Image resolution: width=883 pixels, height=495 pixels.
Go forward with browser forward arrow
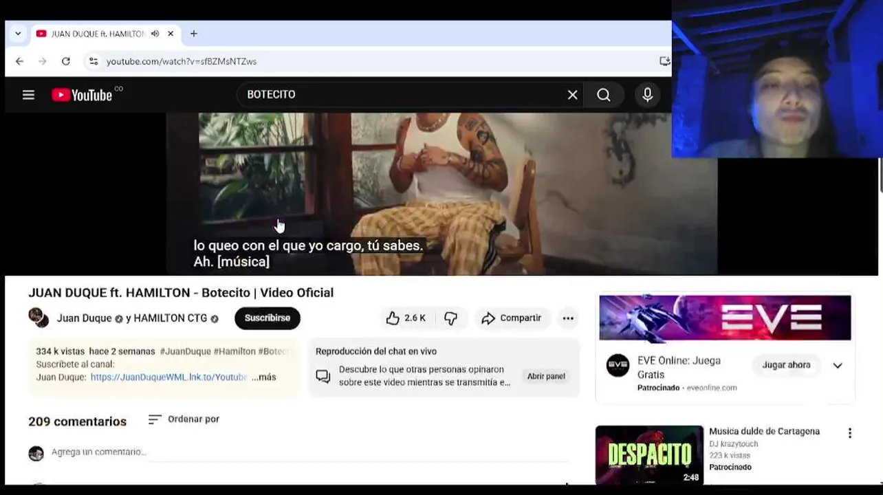point(43,61)
